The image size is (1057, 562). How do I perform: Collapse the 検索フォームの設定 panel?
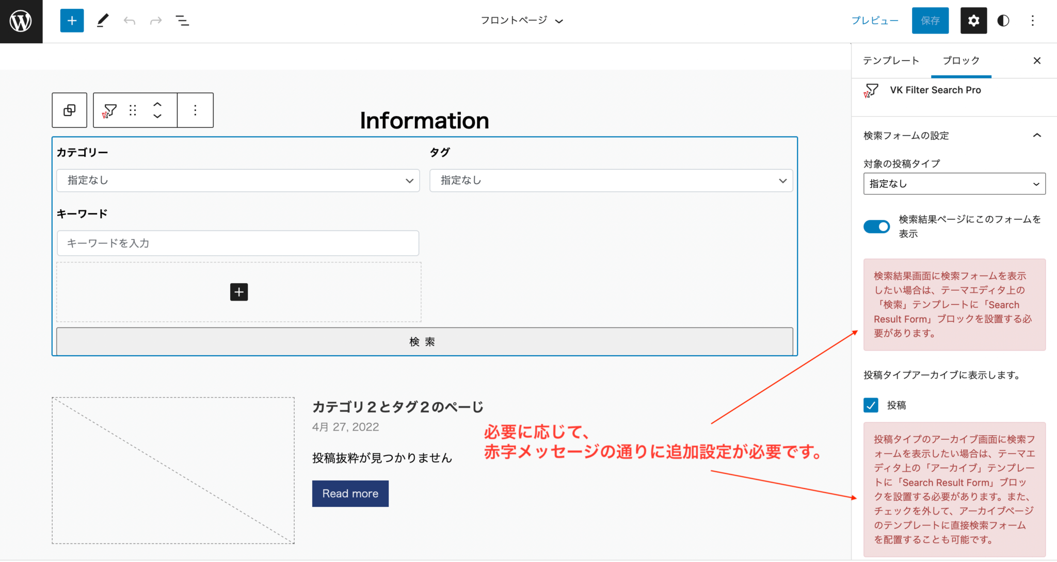pyautogui.click(x=1036, y=136)
